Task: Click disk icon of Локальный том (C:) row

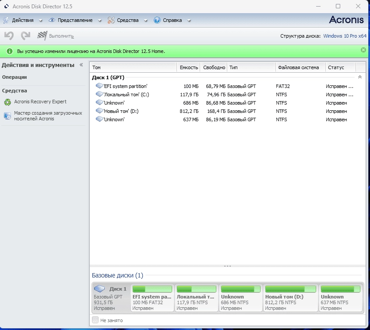Action: tap(99, 94)
